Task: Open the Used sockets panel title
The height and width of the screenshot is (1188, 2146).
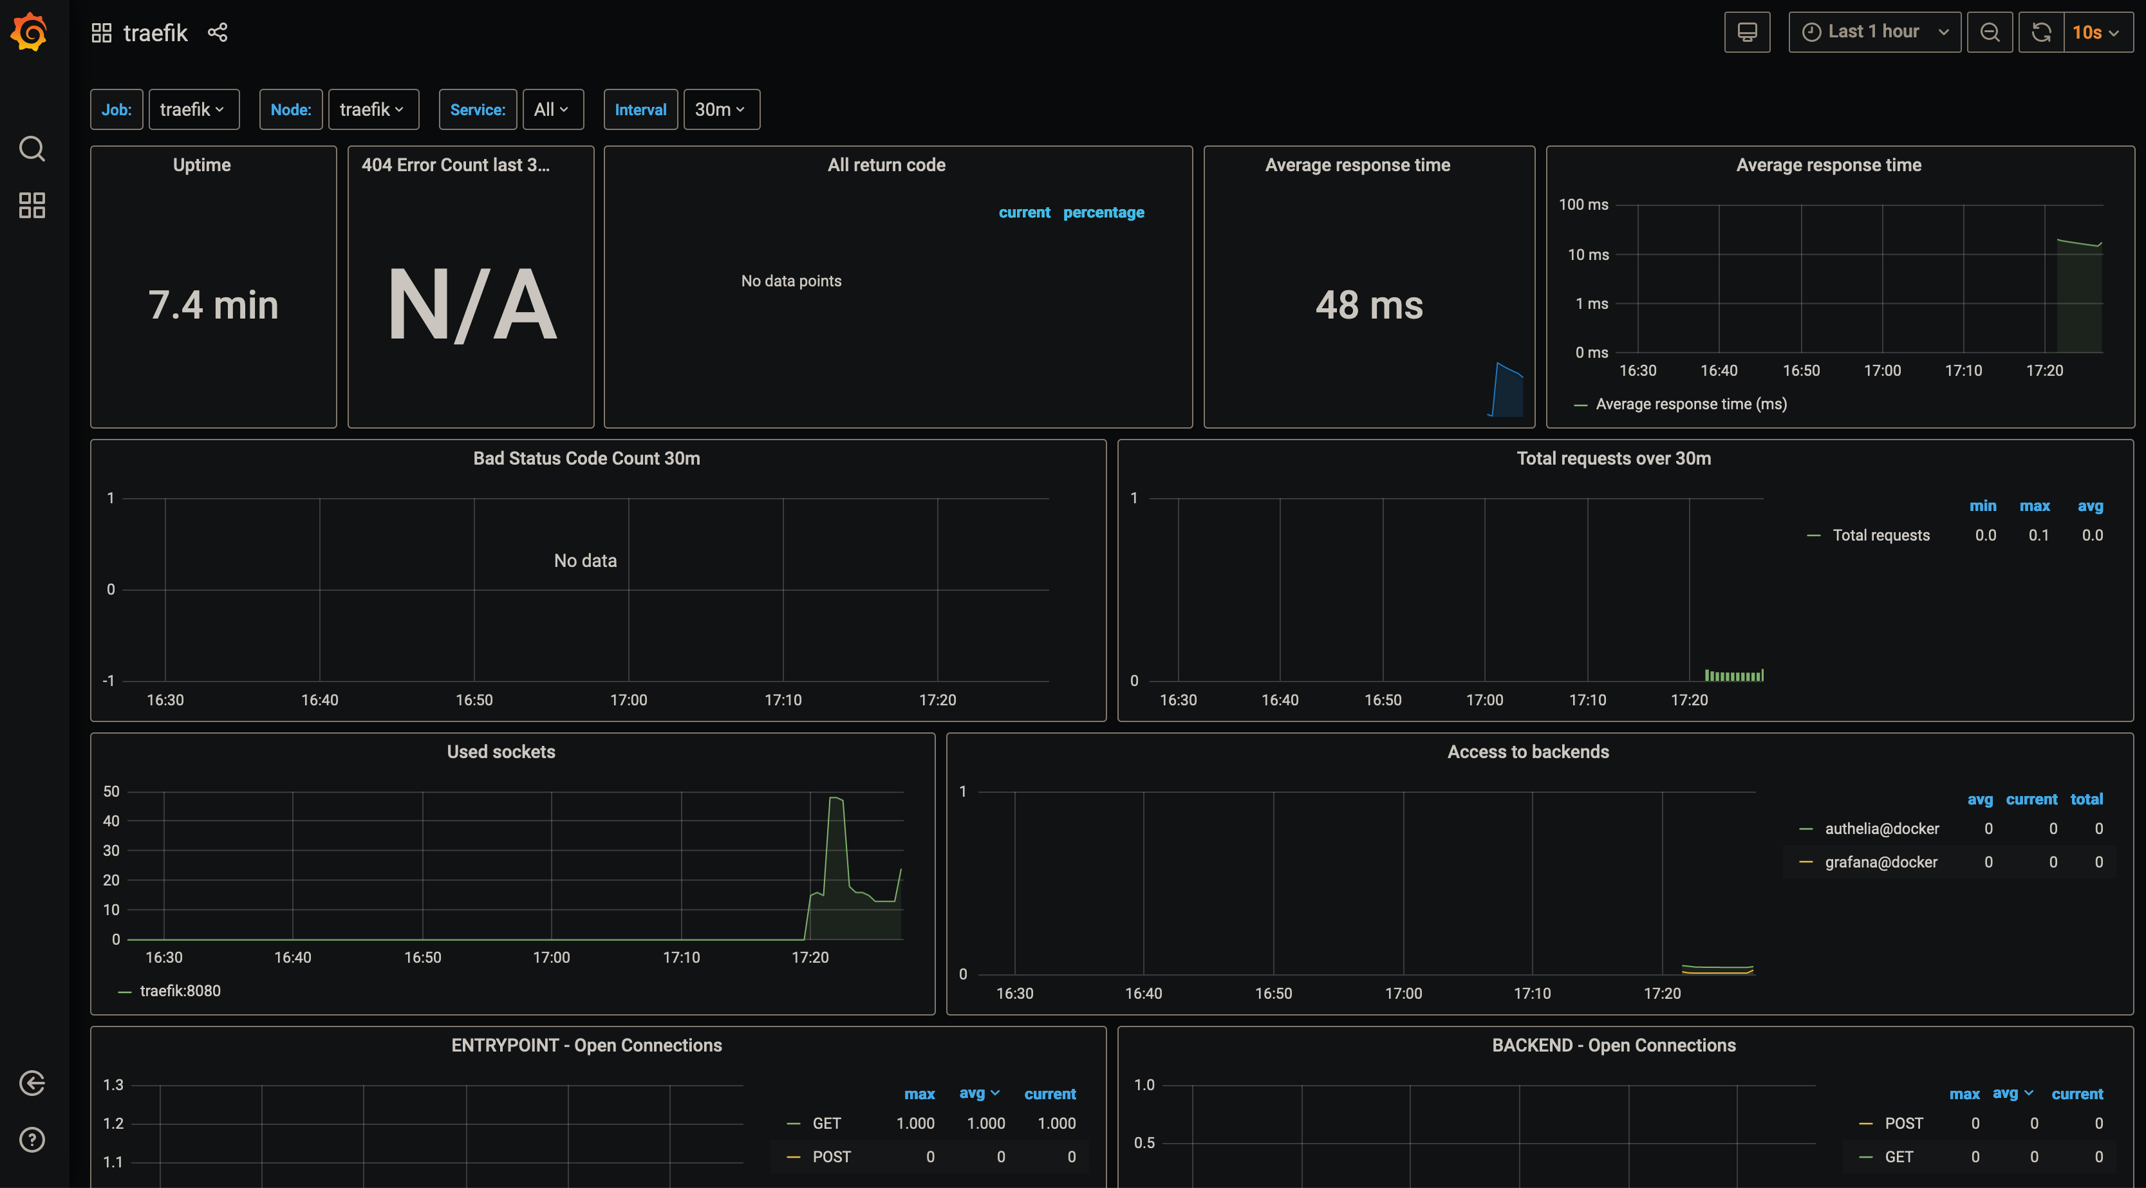Action: [501, 752]
